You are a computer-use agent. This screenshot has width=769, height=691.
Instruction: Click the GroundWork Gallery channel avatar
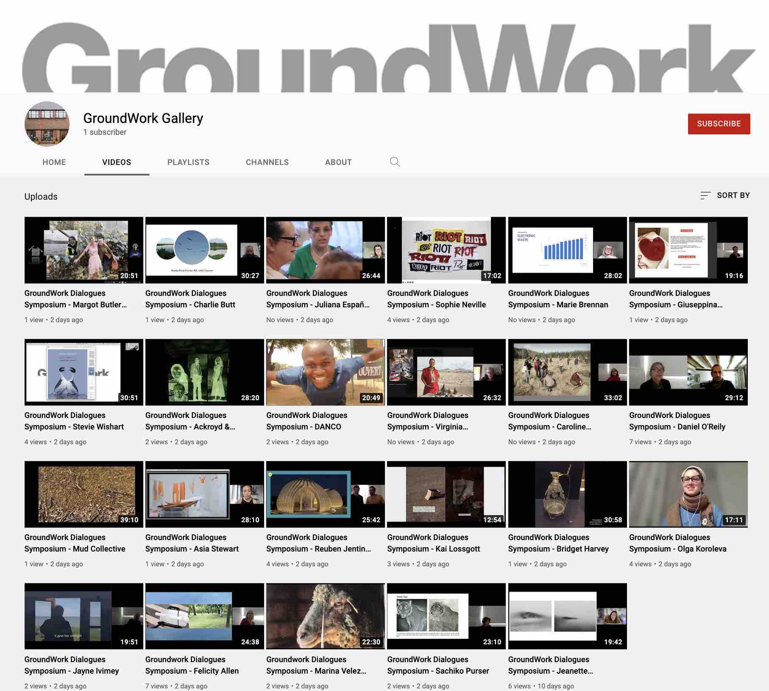[x=47, y=124]
